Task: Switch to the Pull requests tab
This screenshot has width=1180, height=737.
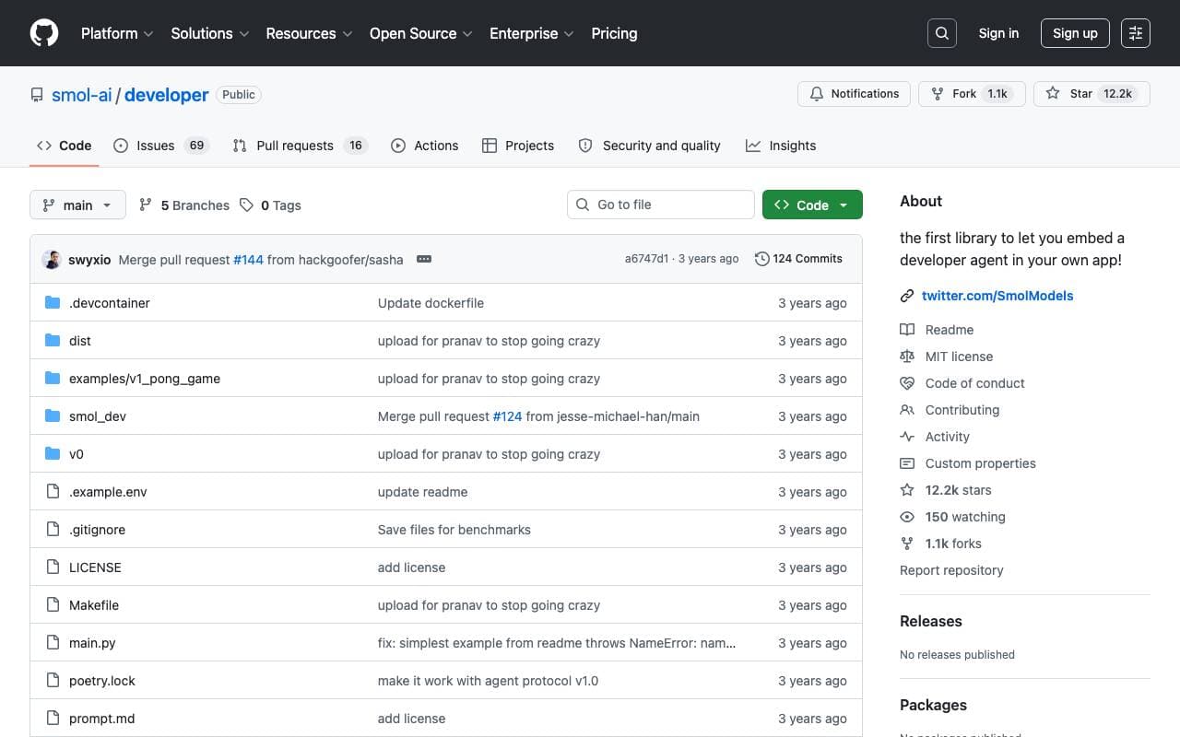Action: (x=300, y=146)
